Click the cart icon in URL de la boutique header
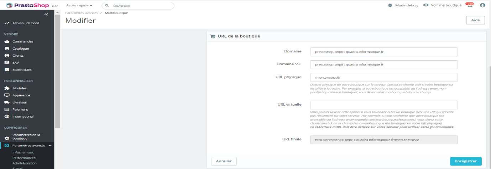The height and width of the screenshot is (169, 491). [x=213, y=36]
